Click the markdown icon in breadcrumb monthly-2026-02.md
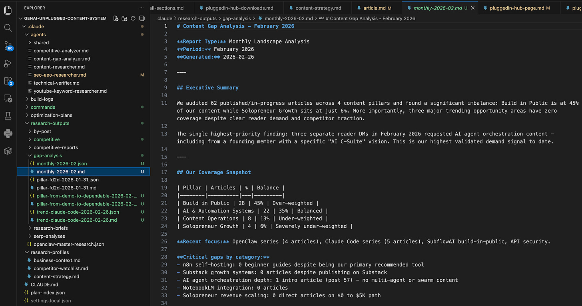This screenshot has height=306, width=582. pyautogui.click(x=261, y=18)
